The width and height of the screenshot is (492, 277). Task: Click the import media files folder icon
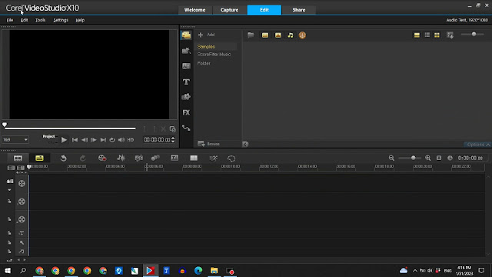click(251, 35)
